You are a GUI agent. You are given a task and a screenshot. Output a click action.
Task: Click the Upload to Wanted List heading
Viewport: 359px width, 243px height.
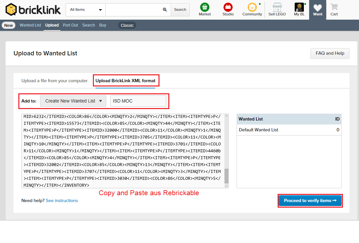45,53
